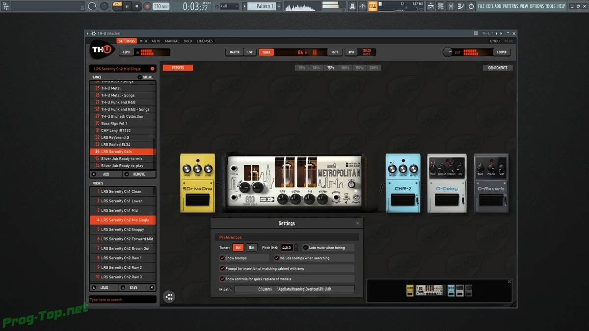Image resolution: width=589 pixels, height=331 pixels.
Task: Click the FL Studio stop button
Action: pyautogui.click(x=136, y=6)
